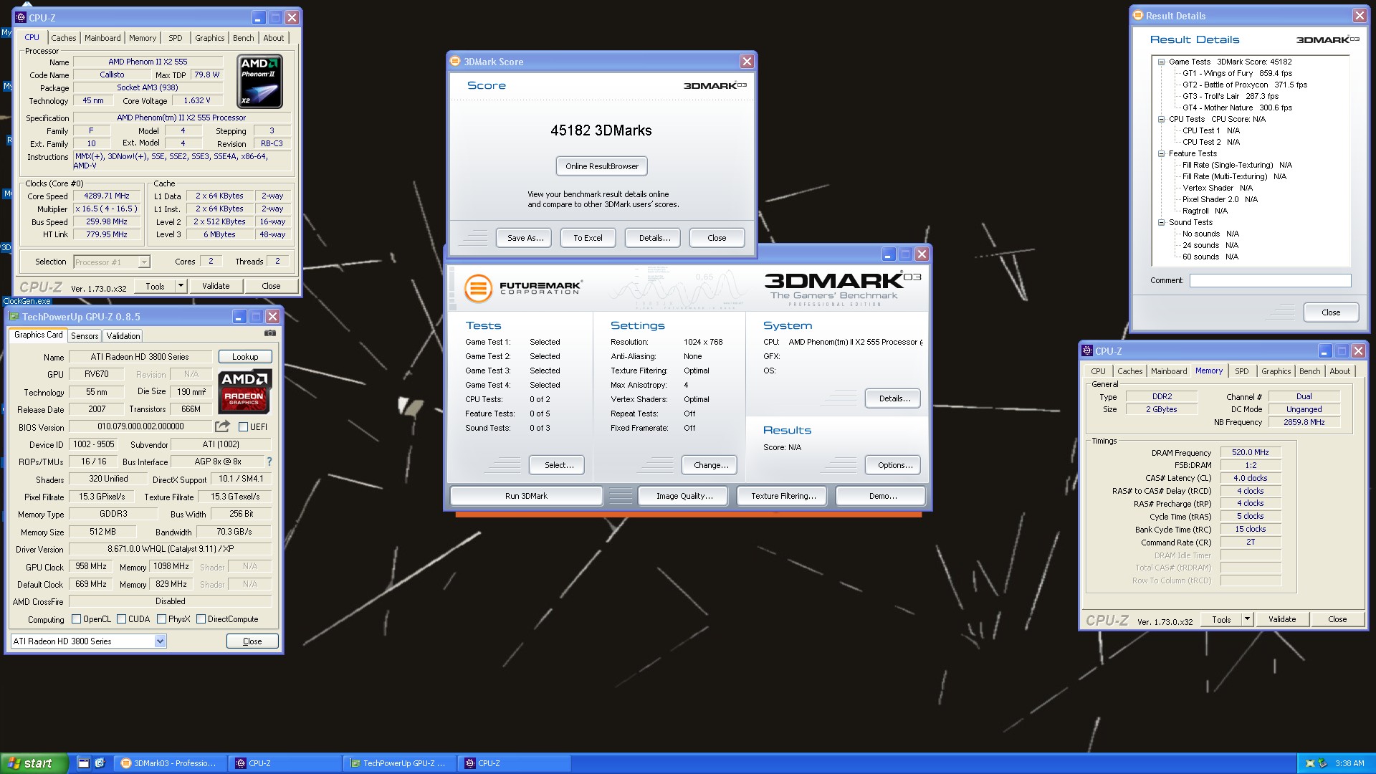Image resolution: width=1376 pixels, height=774 pixels.
Task: Select 'GT1 - Wings of Fury' result row
Action: (x=1238, y=73)
